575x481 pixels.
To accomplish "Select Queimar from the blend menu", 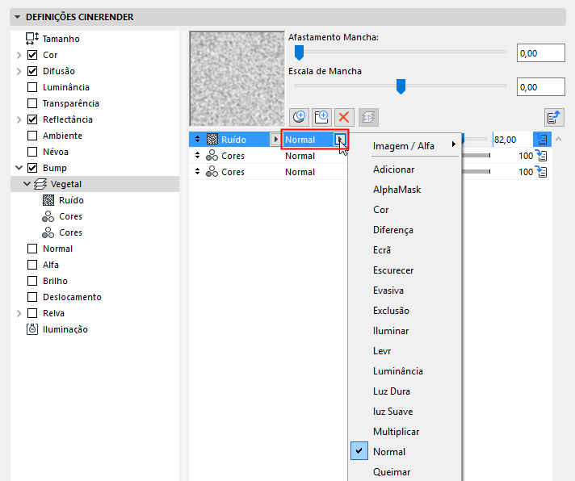I will 392,472.
